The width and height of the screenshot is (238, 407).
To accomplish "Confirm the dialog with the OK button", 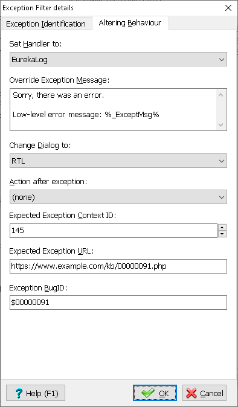I will point(155,393).
